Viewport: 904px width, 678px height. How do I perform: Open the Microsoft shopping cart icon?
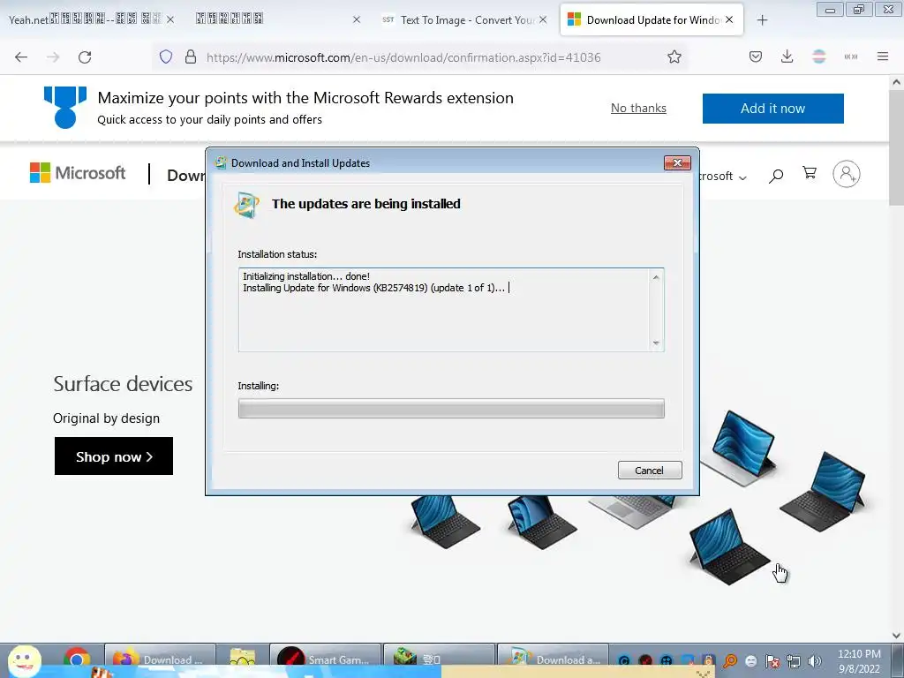click(x=810, y=173)
